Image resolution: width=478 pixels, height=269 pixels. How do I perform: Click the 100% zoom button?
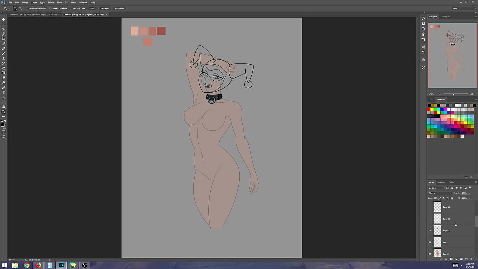[92, 8]
